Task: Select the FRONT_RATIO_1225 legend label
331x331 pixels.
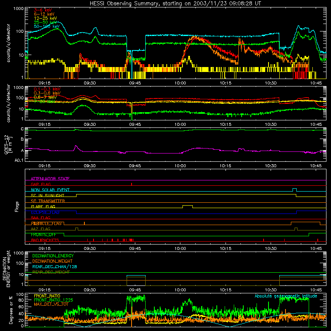Action: click(x=53, y=300)
